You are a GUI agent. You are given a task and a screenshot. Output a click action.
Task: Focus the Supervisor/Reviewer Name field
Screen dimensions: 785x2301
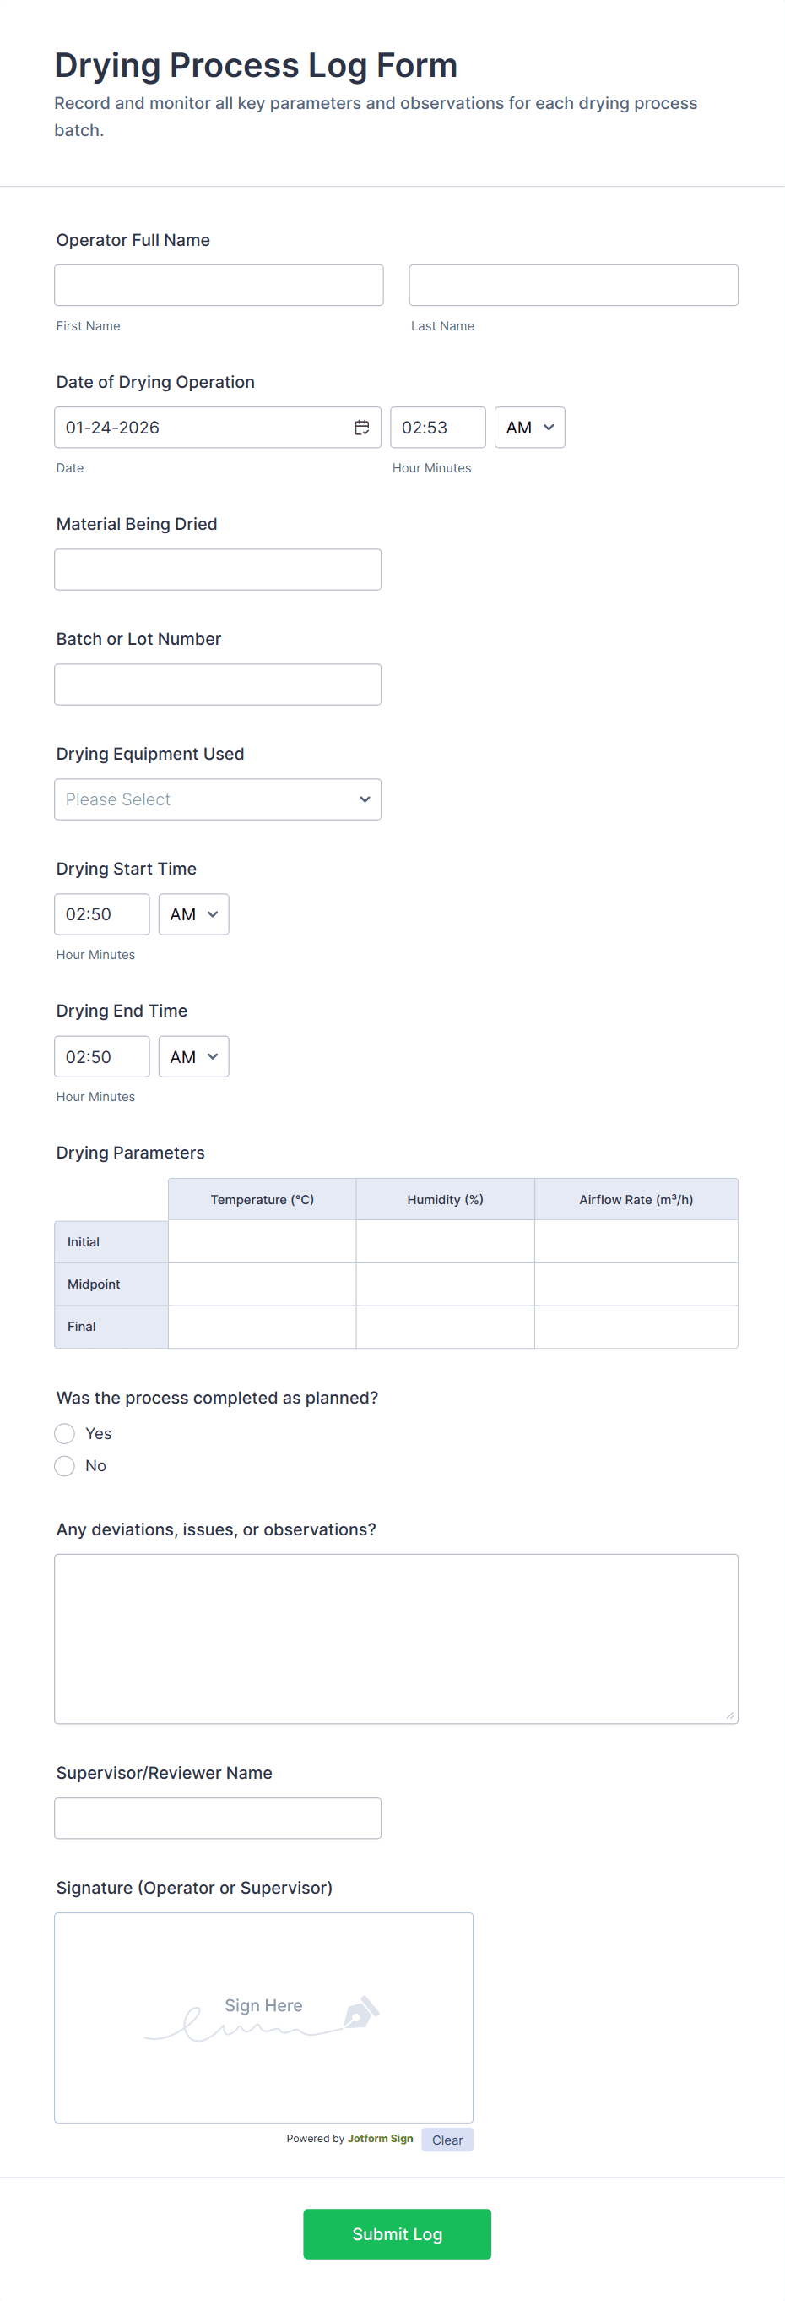(218, 1818)
